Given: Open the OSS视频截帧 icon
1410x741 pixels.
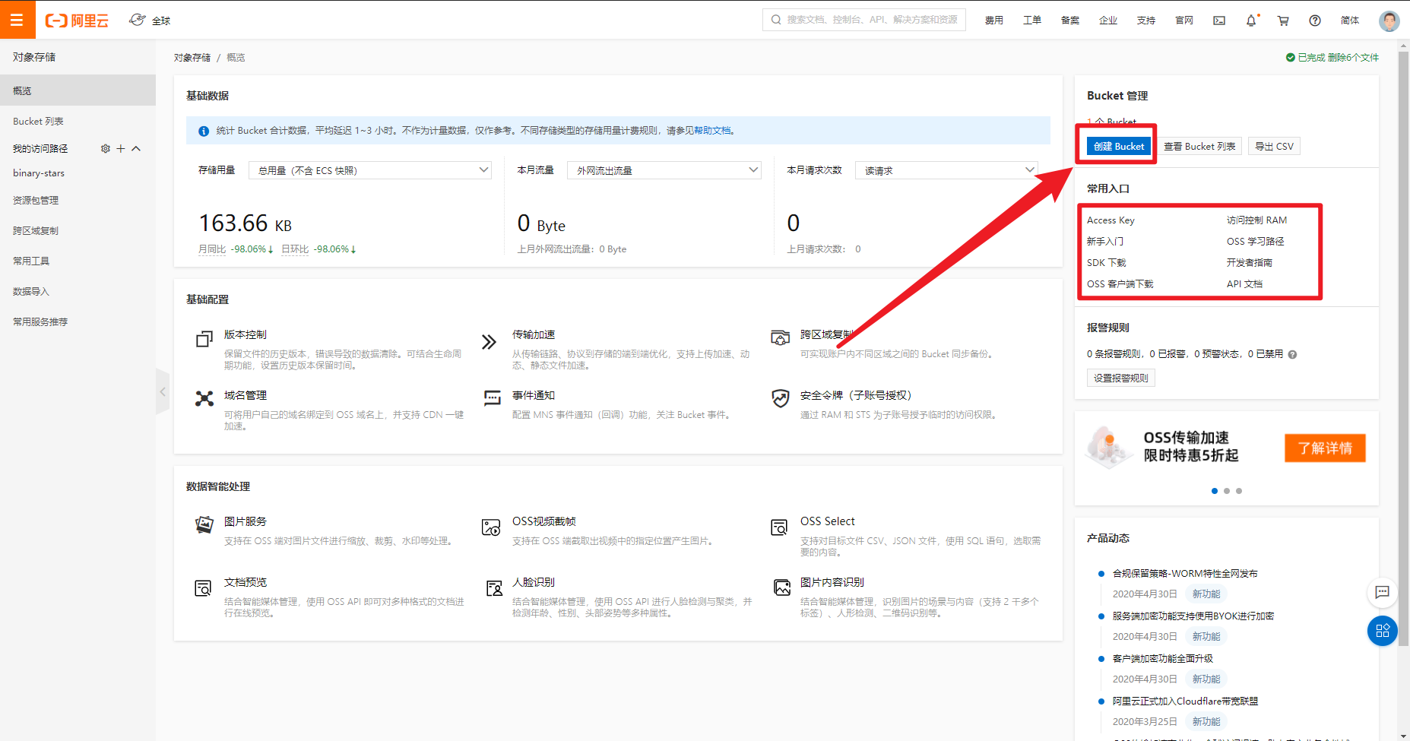Looking at the screenshot, I should [x=491, y=527].
